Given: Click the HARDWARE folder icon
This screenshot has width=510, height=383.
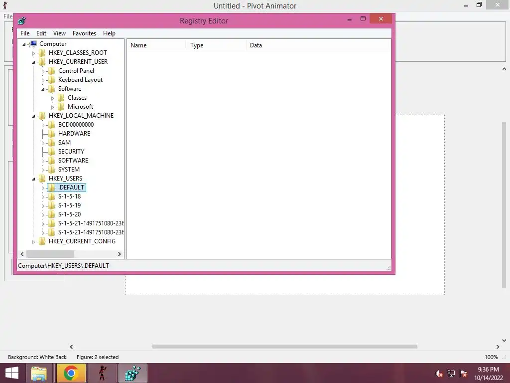Looking at the screenshot, I should click(x=51, y=134).
